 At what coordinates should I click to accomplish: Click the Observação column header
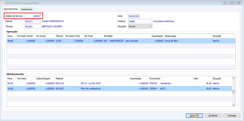point(188,36)
